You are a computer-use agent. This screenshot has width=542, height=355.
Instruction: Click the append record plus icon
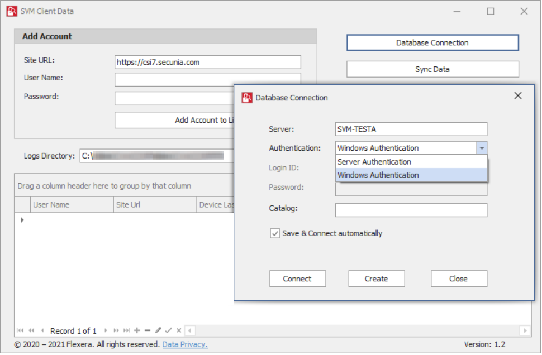(x=137, y=331)
